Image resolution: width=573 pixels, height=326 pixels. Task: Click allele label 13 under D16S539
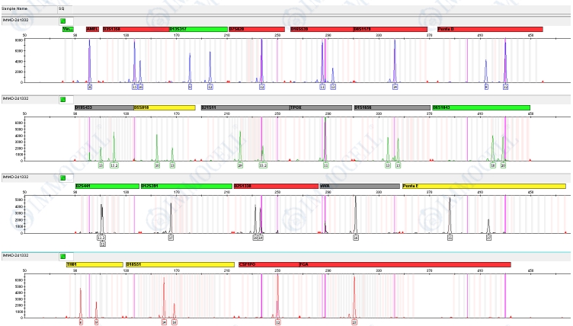click(333, 87)
